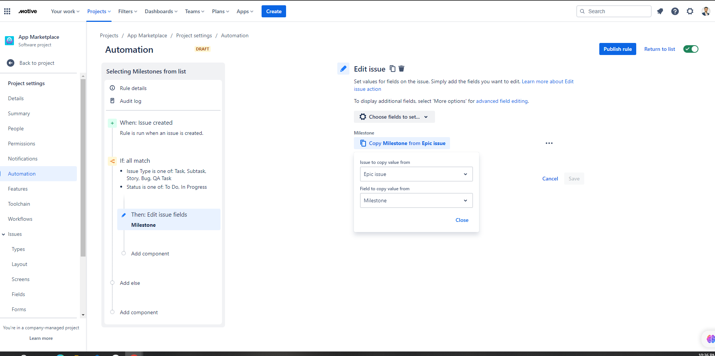Click Close in the copy value popup
Viewport: 715px width, 356px height.
(x=462, y=220)
